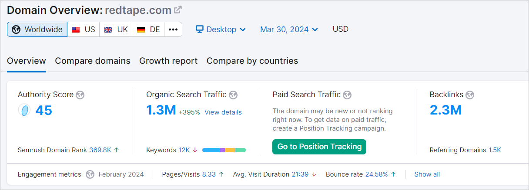529x190 pixels.
Task: Click the Domain Rank up arrow
Action: (117, 150)
